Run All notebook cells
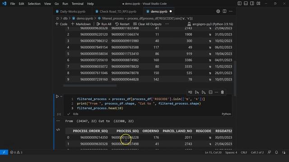Screen dimensions: 289x162 point(104,24)
